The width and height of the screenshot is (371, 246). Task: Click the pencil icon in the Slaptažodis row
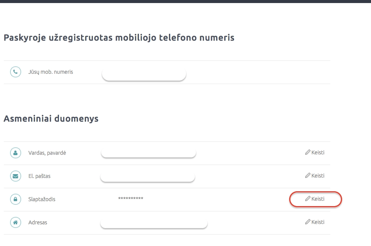coord(308,199)
